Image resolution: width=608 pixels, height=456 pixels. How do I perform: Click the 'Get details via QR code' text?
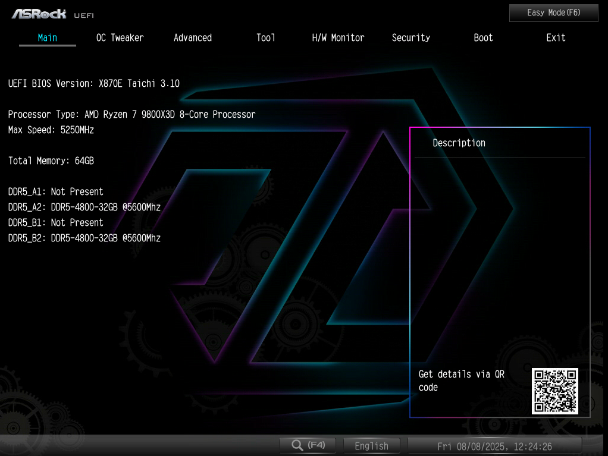point(462,380)
